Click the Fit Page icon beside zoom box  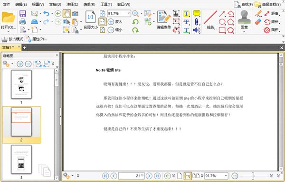(103, 13)
